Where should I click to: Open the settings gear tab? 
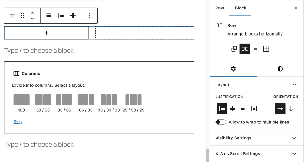click(233, 69)
